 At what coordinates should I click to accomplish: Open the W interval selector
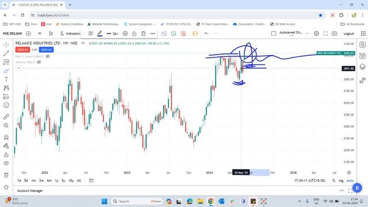pos(40,33)
